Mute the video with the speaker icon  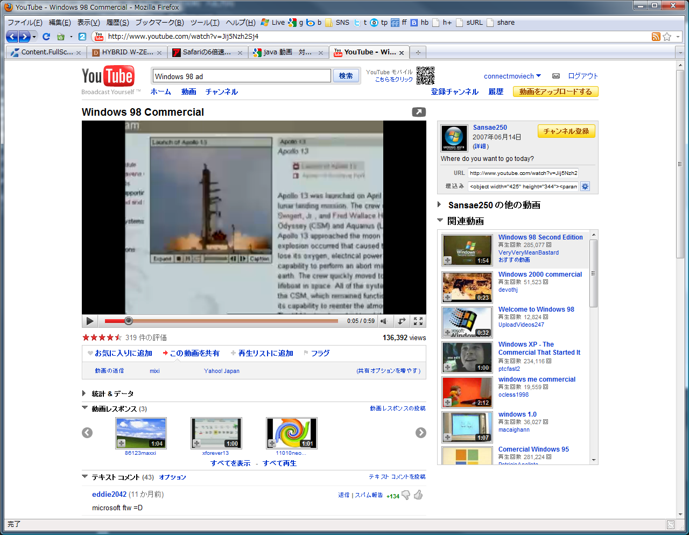coord(384,321)
